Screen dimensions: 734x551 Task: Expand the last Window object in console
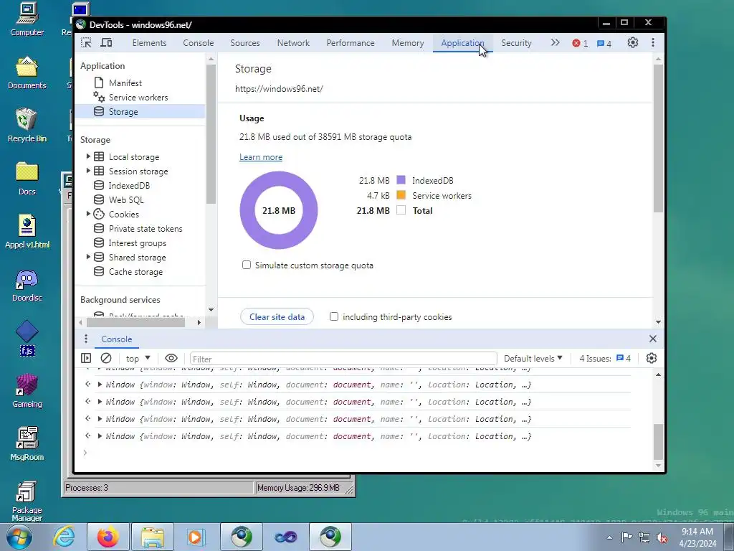coord(99,436)
